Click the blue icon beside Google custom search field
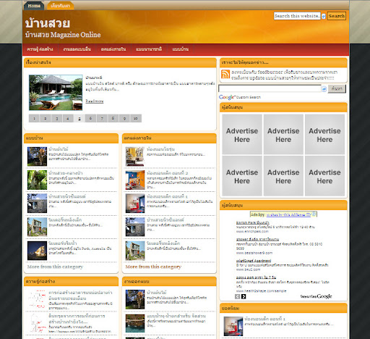Viewport: 370px width, 339px height. [x=324, y=89]
